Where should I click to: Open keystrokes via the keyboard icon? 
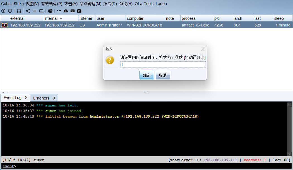tap(73, 11)
